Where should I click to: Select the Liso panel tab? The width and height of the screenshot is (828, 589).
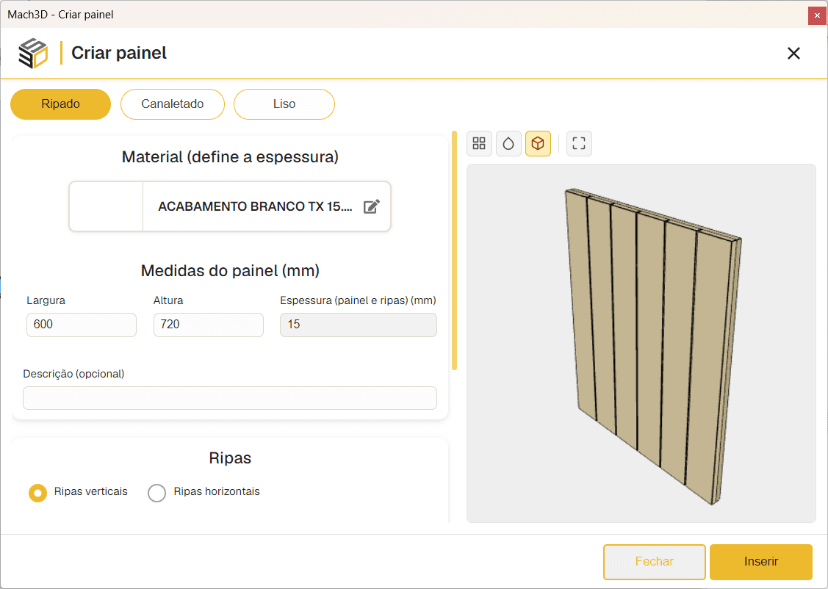click(x=284, y=104)
